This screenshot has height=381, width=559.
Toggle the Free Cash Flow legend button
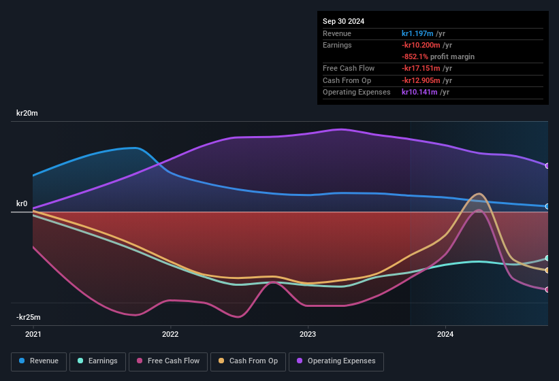point(168,361)
